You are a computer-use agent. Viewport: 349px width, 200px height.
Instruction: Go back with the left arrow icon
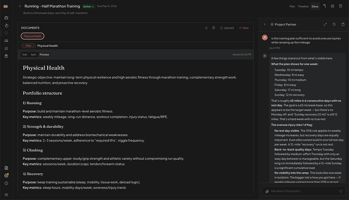coord(20,6)
